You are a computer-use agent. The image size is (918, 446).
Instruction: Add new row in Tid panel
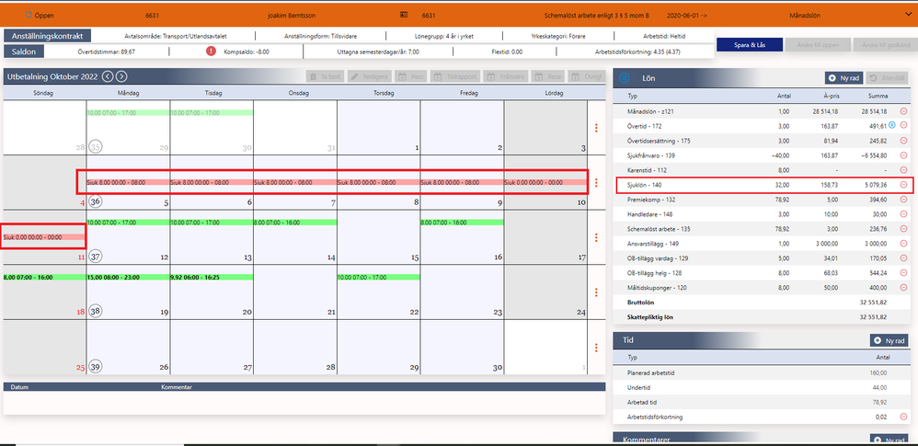889,340
